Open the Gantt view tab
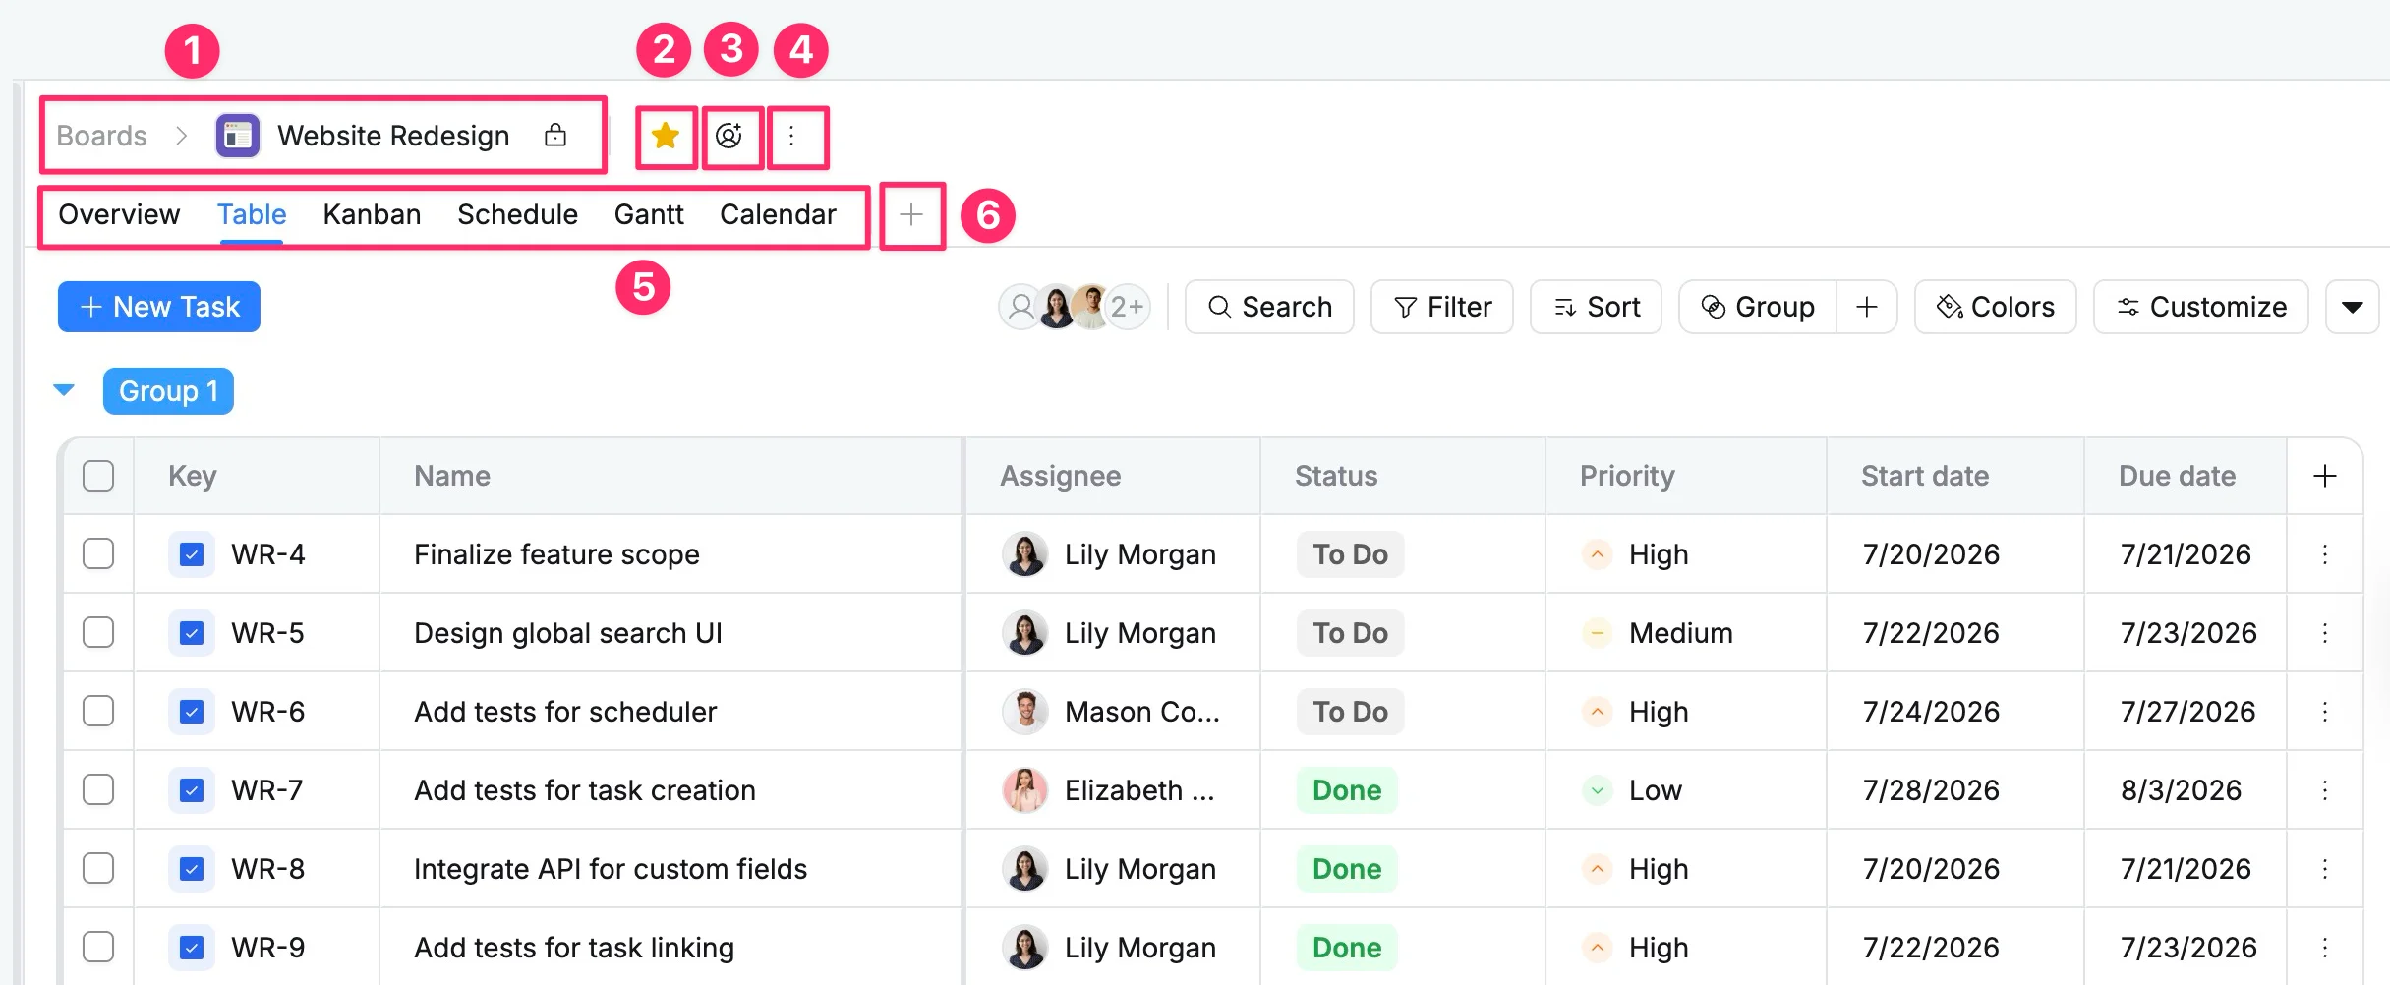This screenshot has width=2390, height=985. coord(649,214)
